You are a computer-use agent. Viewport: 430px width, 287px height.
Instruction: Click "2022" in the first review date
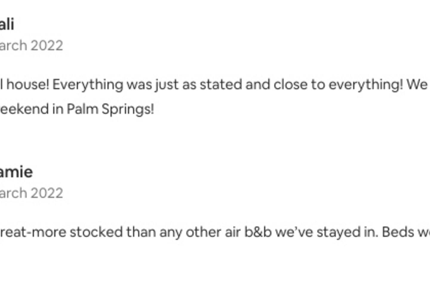[47, 46]
